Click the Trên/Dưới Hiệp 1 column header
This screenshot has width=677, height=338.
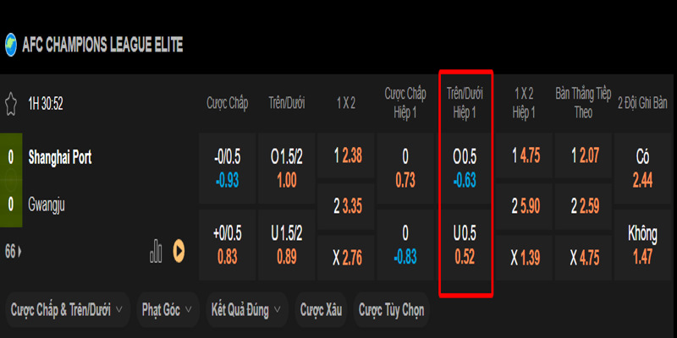tap(465, 104)
